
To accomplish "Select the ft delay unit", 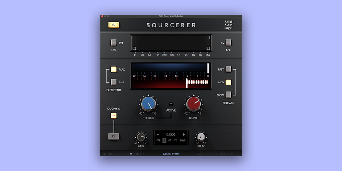I will tap(175, 140).
